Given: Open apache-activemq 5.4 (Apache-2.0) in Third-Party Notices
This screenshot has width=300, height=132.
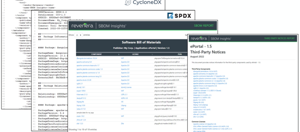Looking at the screenshot, I should [205, 74].
